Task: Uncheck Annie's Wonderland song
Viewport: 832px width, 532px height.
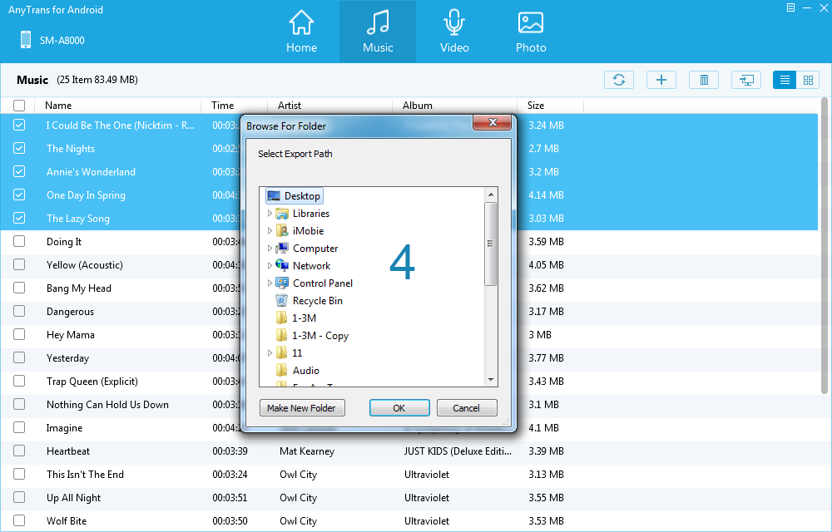Action: pyautogui.click(x=19, y=172)
